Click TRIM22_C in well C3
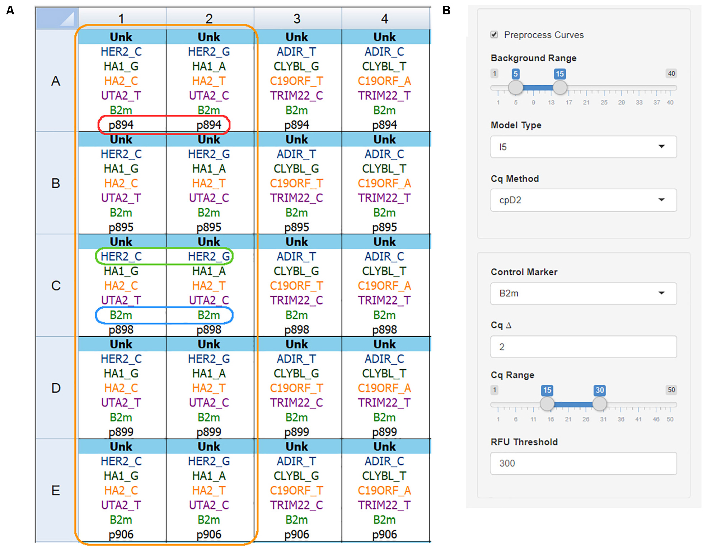 (x=296, y=300)
